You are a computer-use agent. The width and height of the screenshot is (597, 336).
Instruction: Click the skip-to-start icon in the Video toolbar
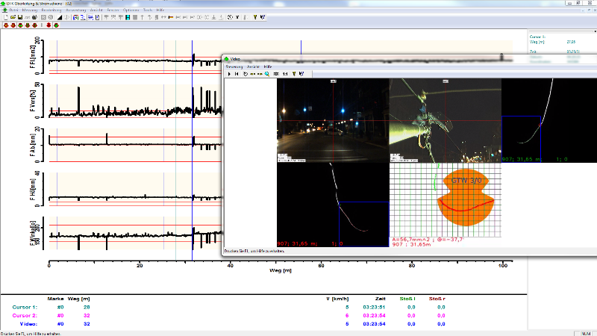tap(237, 74)
